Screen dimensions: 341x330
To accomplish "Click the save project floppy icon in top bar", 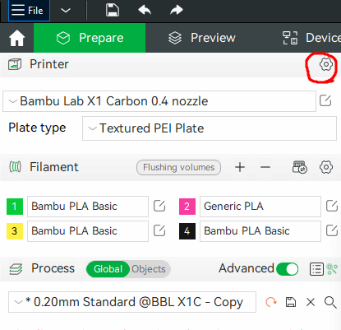I will click(113, 11).
